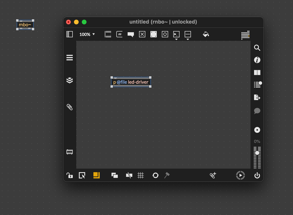This screenshot has width=293, height=215.
Task: Click the rnbo~ object outside the window
Action: [25, 25]
